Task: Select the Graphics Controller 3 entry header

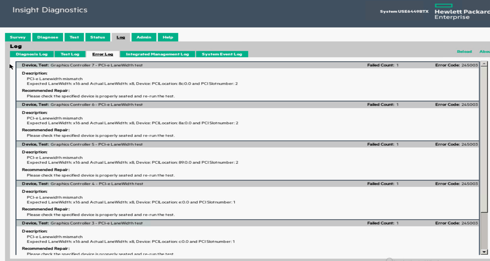Action: [247, 223]
